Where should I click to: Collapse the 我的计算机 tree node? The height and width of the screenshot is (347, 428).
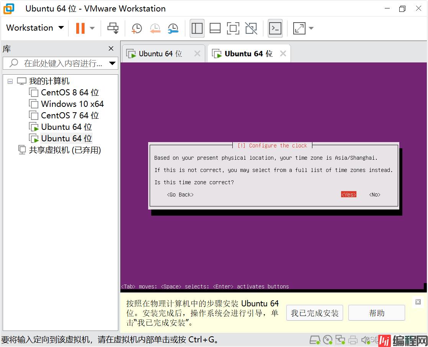pos(10,81)
